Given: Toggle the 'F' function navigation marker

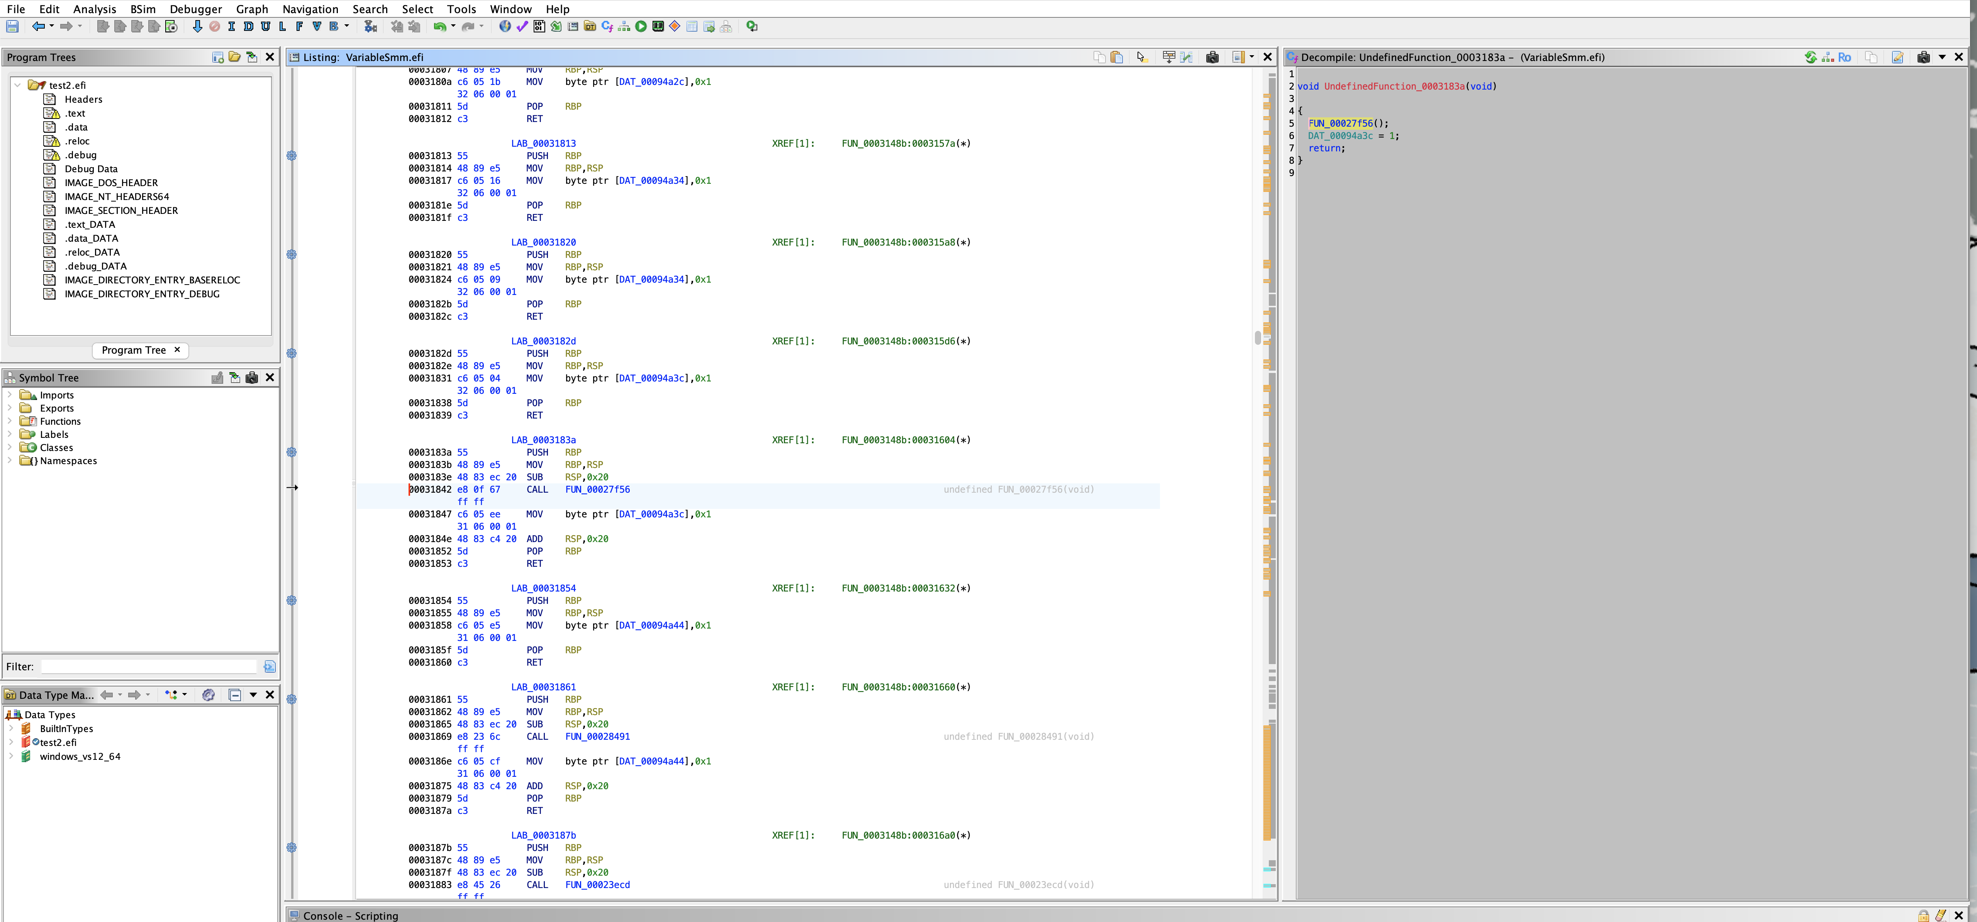Looking at the screenshot, I should (x=299, y=27).
